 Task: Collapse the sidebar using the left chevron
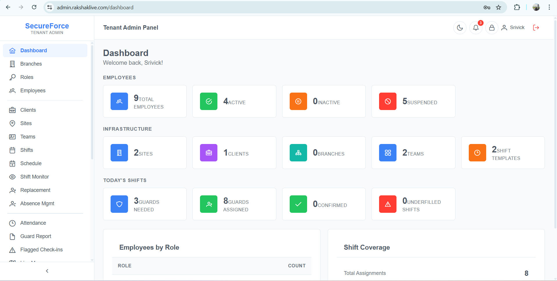[x=47, y=271]
